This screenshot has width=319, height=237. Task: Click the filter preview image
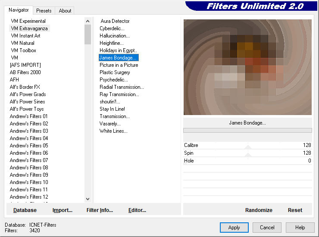[247, 67]
